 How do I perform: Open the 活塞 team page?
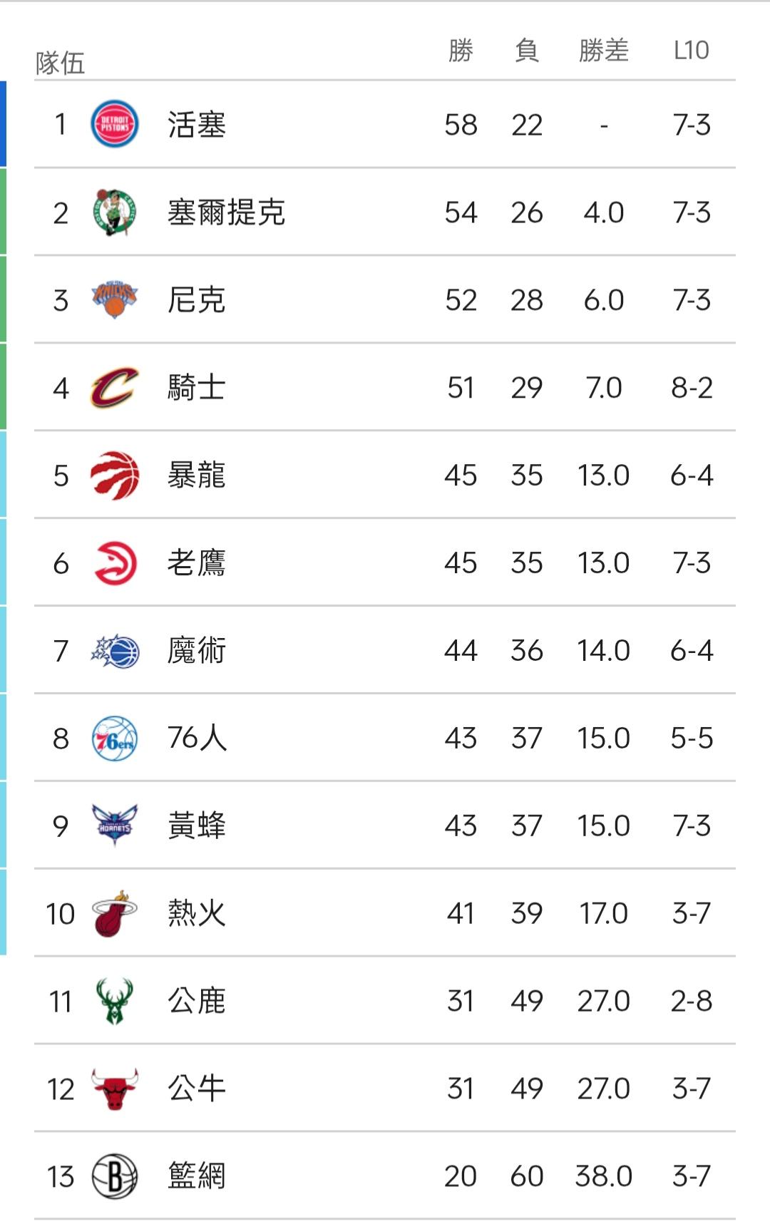pos(197,125)
